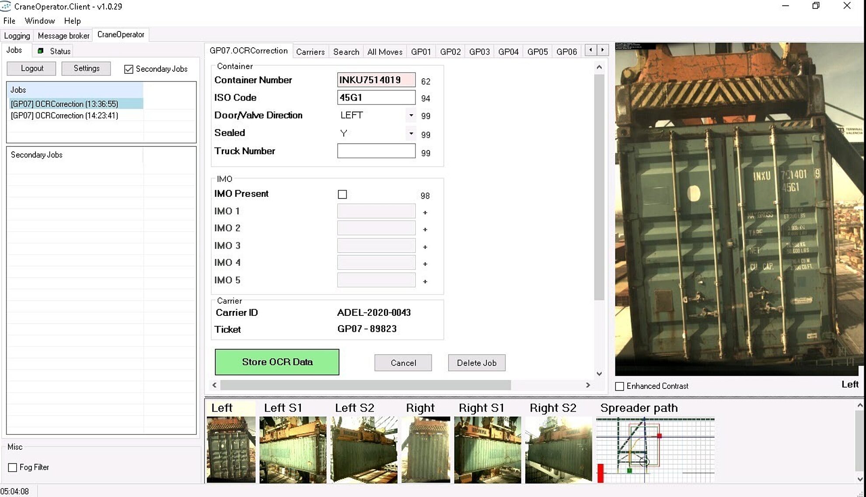Click the Delete Job button
Viewport: 866px width, 497px height.
(476, 363)
